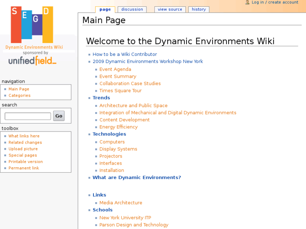This screenshot has height=229, width=306.
Task: Open Times Square Tour link
Action: coord(120,91)
